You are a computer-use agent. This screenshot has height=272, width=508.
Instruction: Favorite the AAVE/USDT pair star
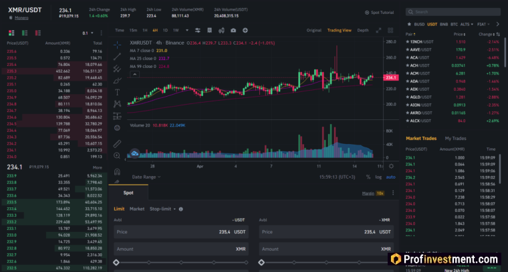pos(408,50)
